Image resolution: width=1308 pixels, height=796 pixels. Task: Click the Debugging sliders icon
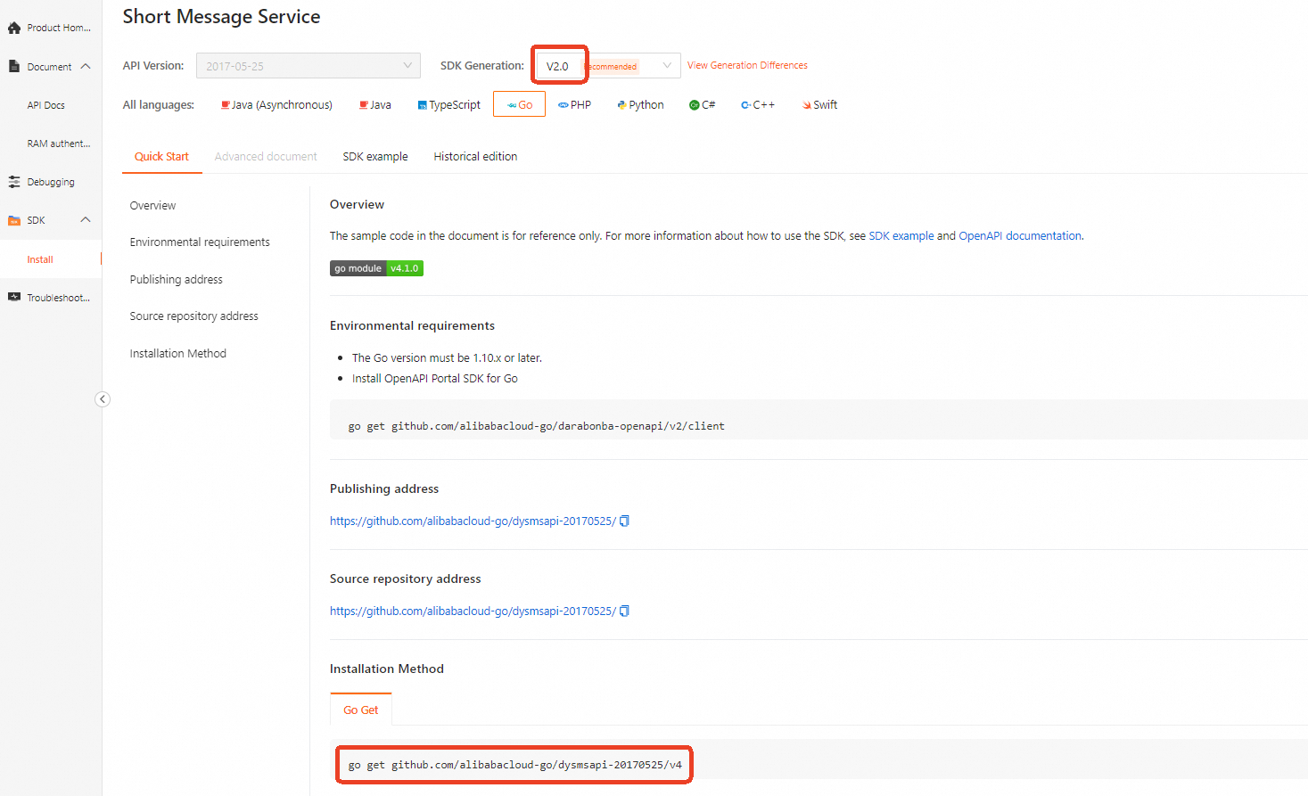tap(14, 182)
